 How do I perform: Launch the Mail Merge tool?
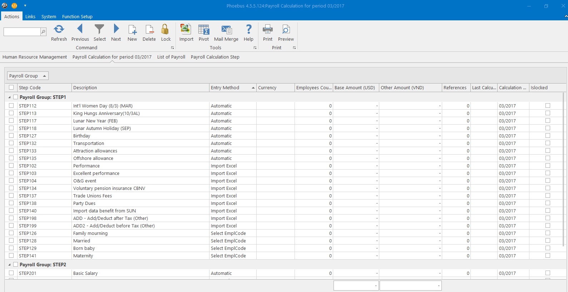click(227, 30)
